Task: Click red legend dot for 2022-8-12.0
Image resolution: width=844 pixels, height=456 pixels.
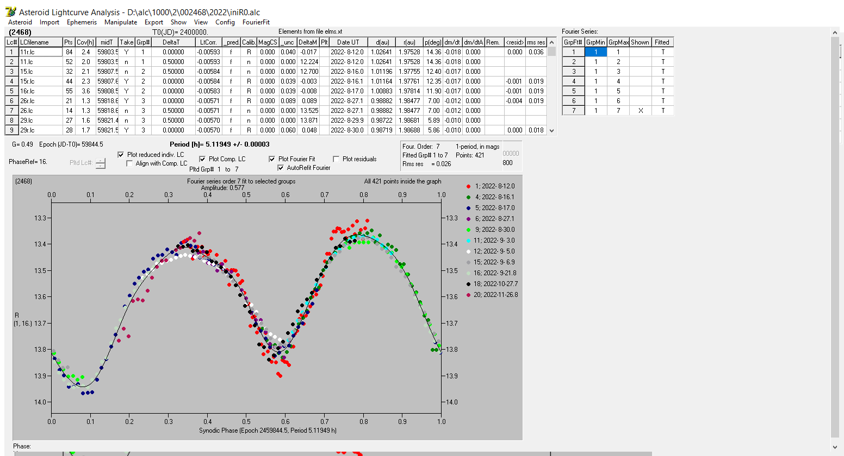Action: coord(468,186)
